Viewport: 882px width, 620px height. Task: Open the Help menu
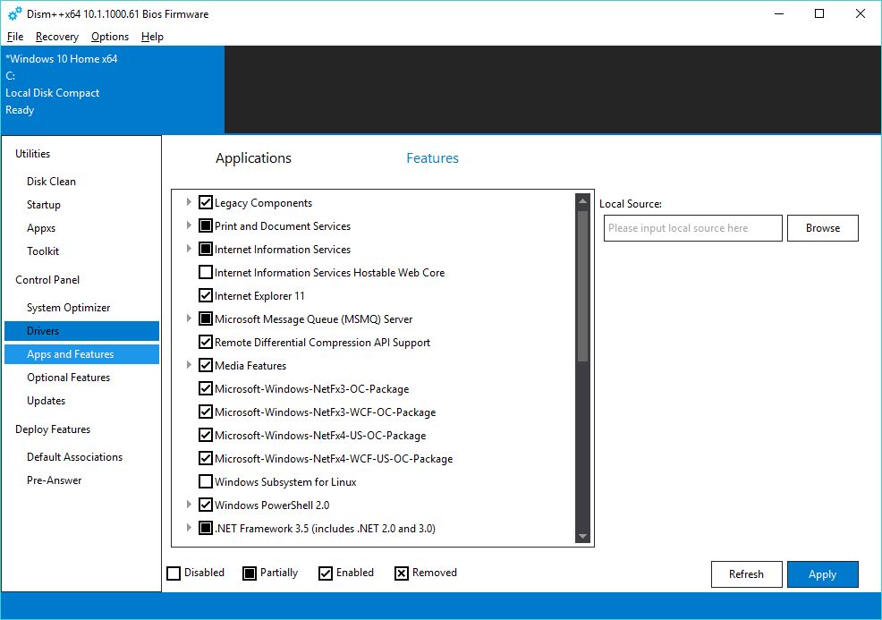(152, 37)
